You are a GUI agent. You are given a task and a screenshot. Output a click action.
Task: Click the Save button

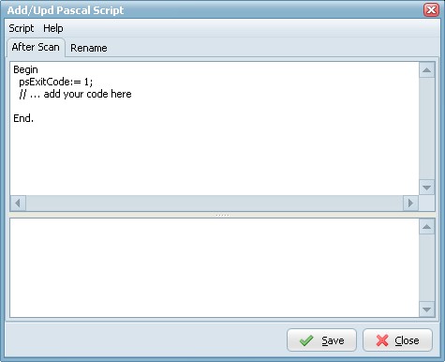pyautogui.click(x=321, y=340)
